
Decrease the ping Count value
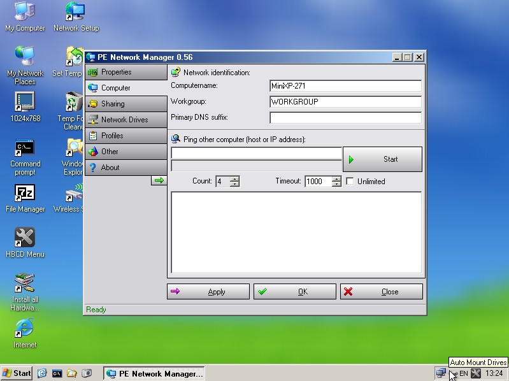click(234, 184)
